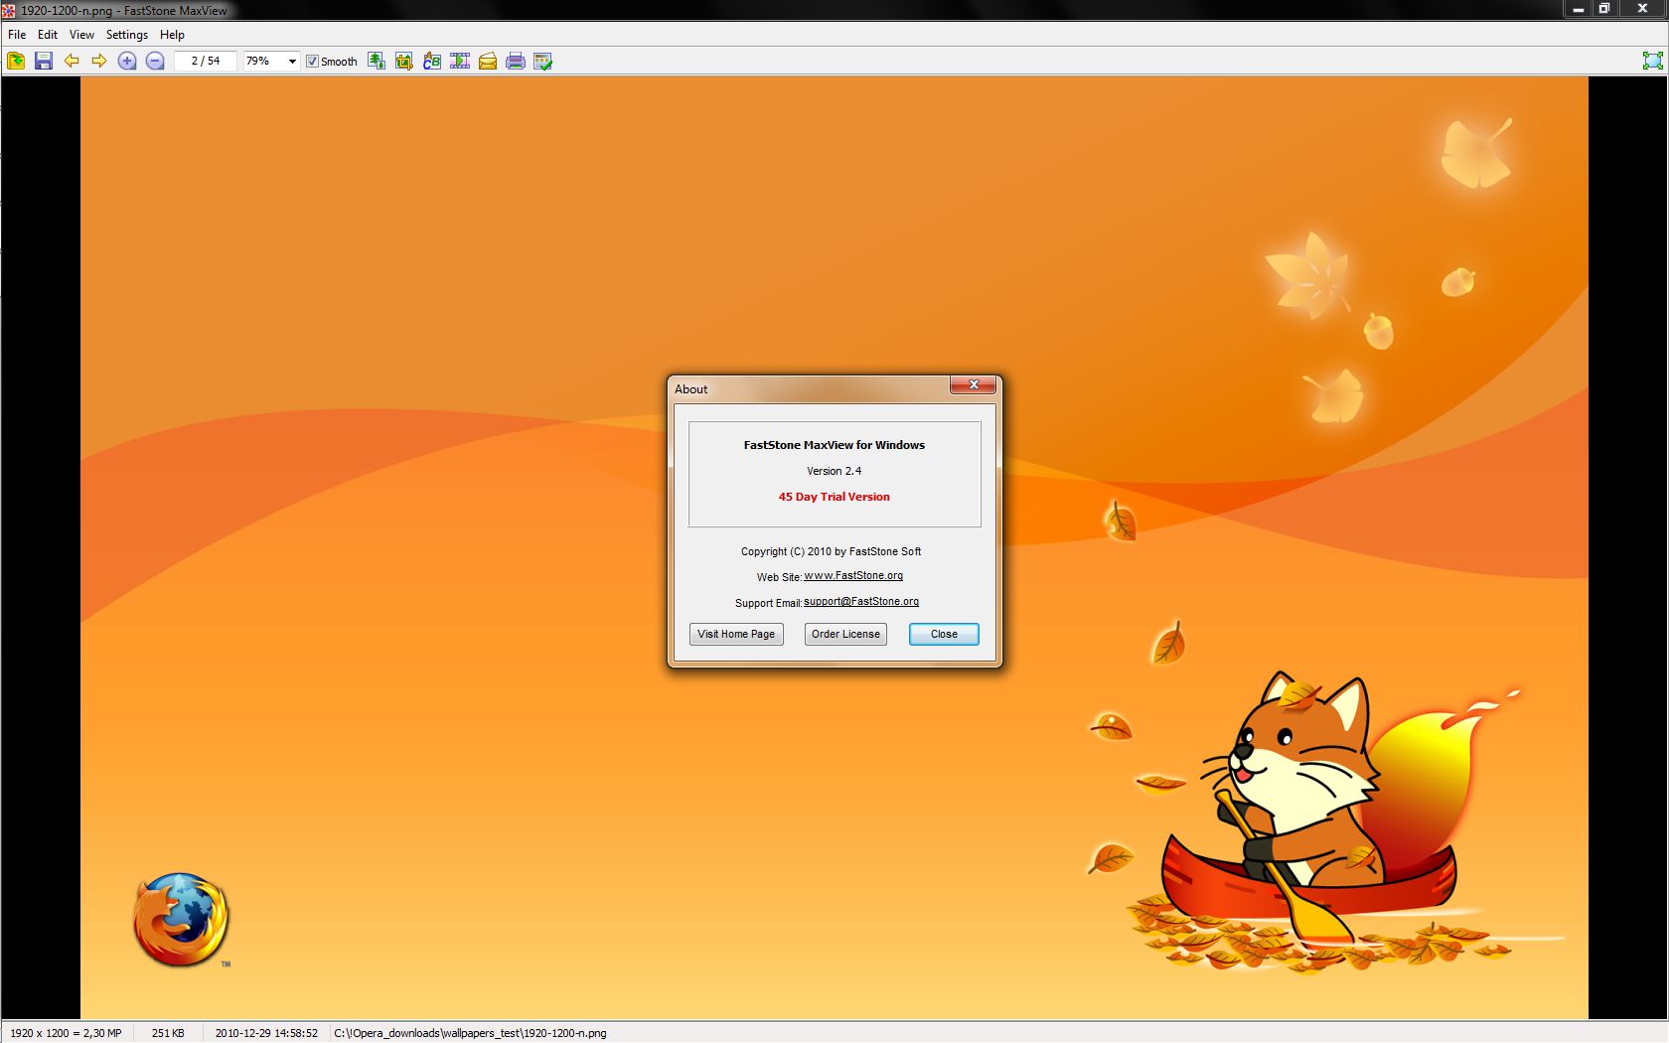Click the Email envelope icon
This screenshot has width=1669, height=1043.
[x=488, y=62]
